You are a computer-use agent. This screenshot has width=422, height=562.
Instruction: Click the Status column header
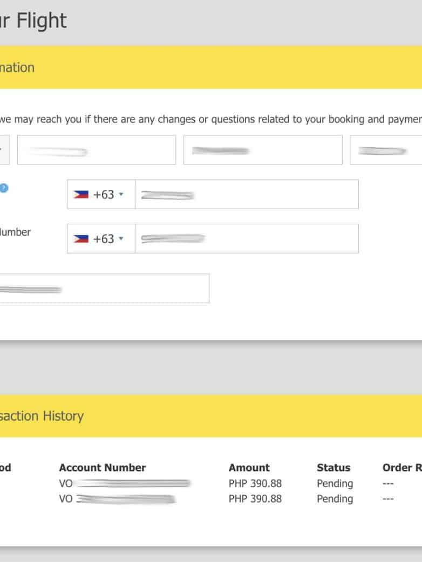(333, 468)
